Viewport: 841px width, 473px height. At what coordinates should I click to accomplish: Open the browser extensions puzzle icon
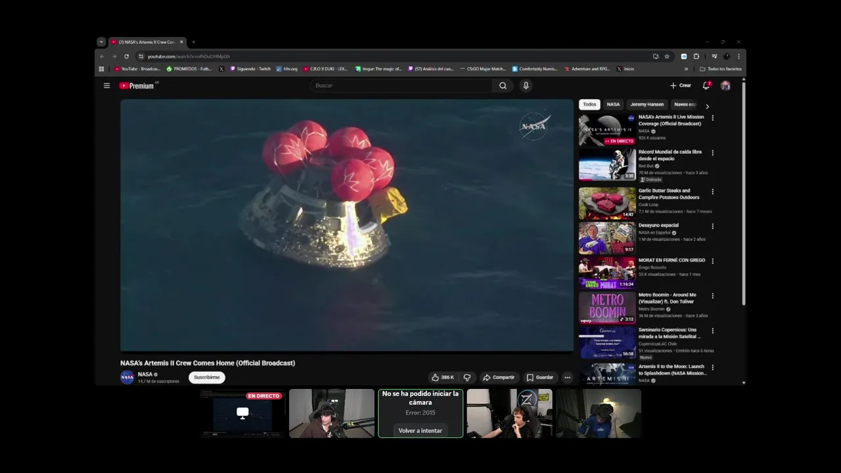(x=696, y=56)
